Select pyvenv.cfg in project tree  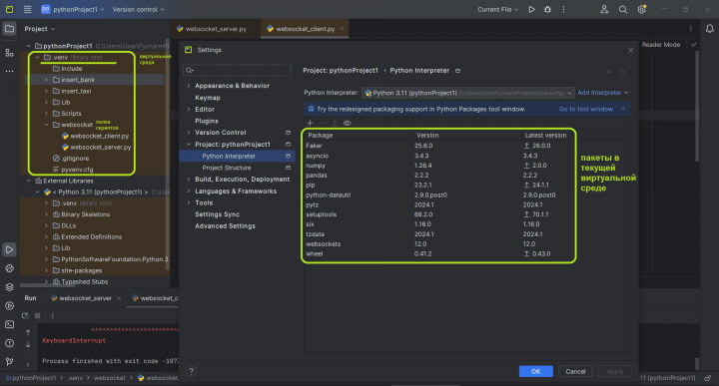(x=73, y=170)
